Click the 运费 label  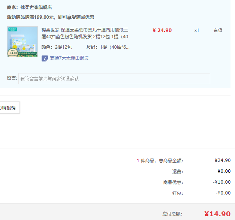178,171
